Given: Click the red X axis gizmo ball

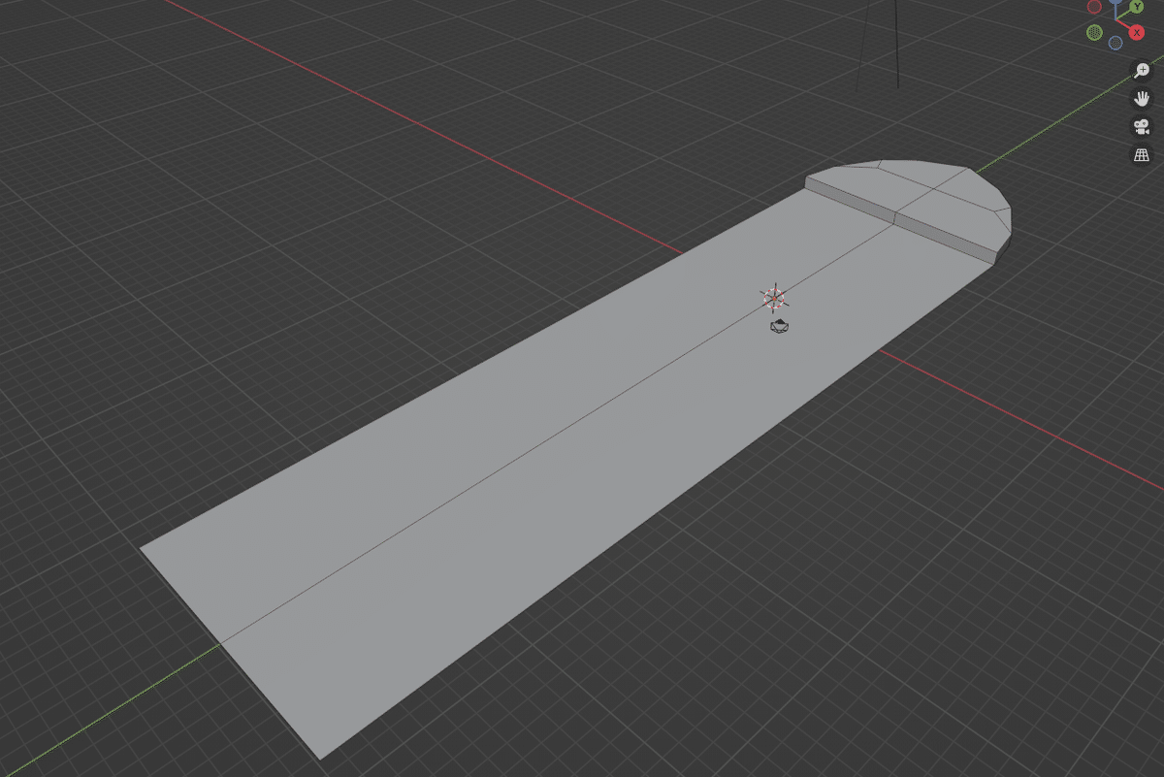Looking at the screenshot, I should click(x=1136, y=32).
